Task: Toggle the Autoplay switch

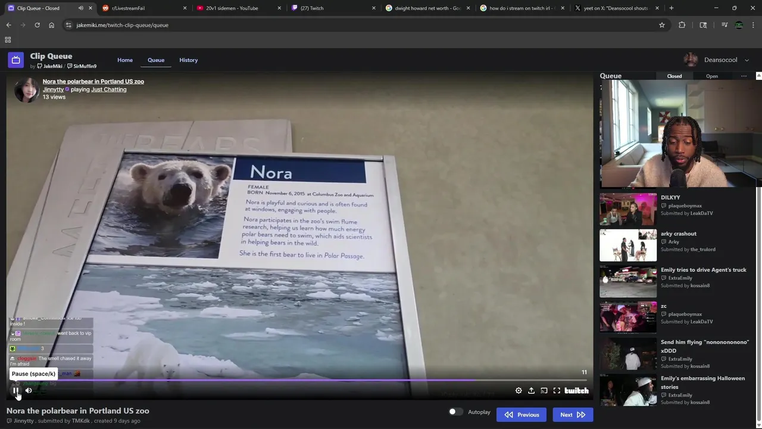Action: [x=455, y=412]
